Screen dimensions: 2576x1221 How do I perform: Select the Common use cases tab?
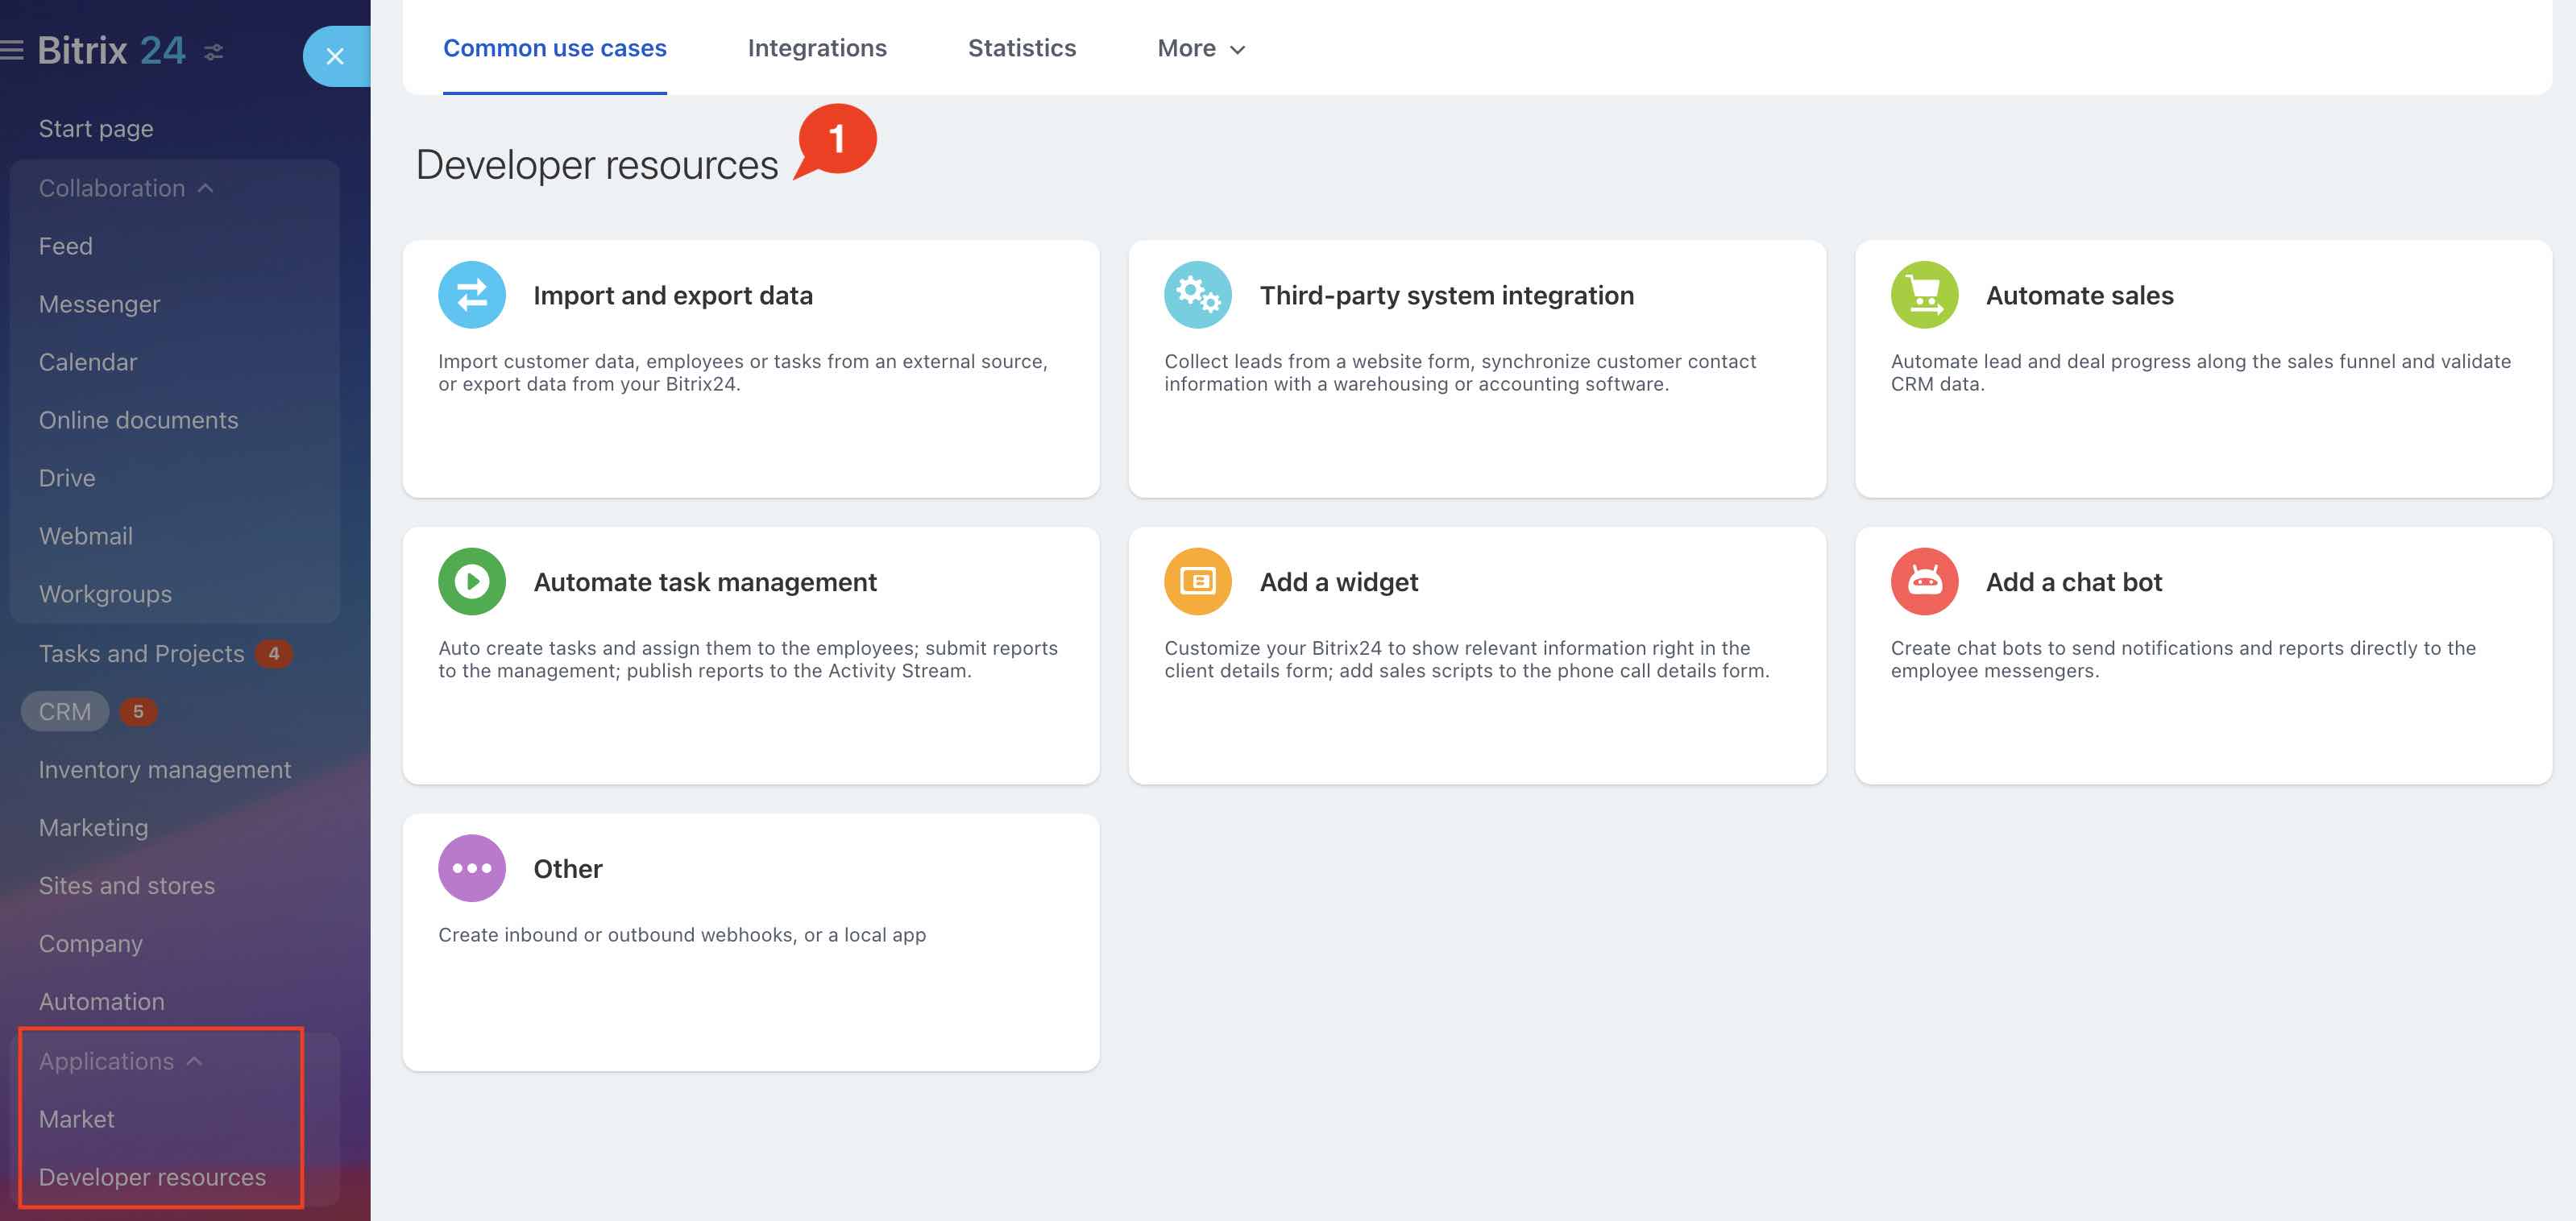(554, 48)
